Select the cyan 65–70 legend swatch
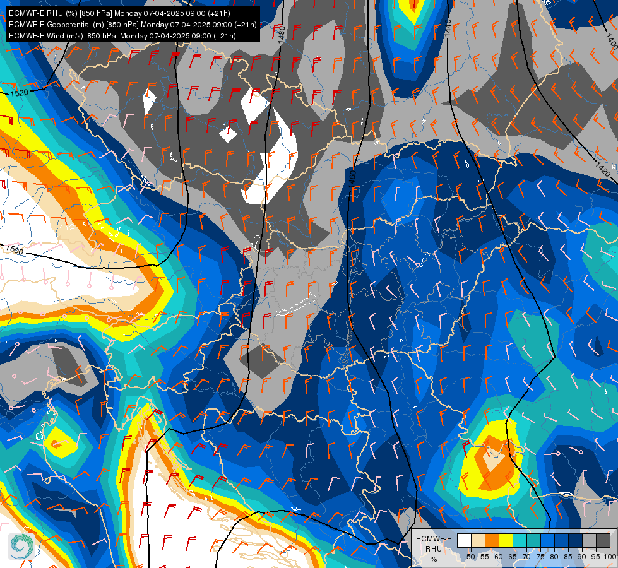The width and height of the screenshot is (618, 568). [x=520, y=540]
